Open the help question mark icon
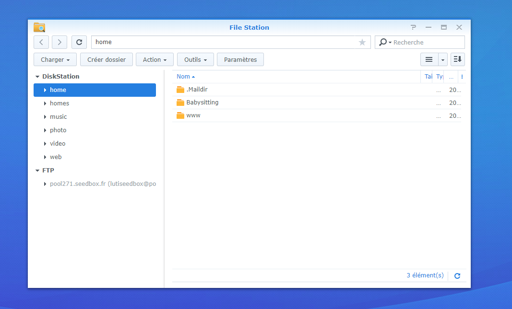Viewport: 512px width, 309px height. coord(413,27)
